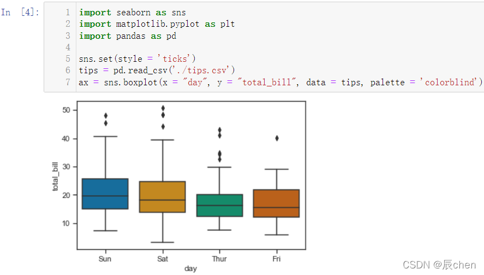484x275 pixels.
Task: Click the 'colorblind' palette string
Action: pos(449,83)
